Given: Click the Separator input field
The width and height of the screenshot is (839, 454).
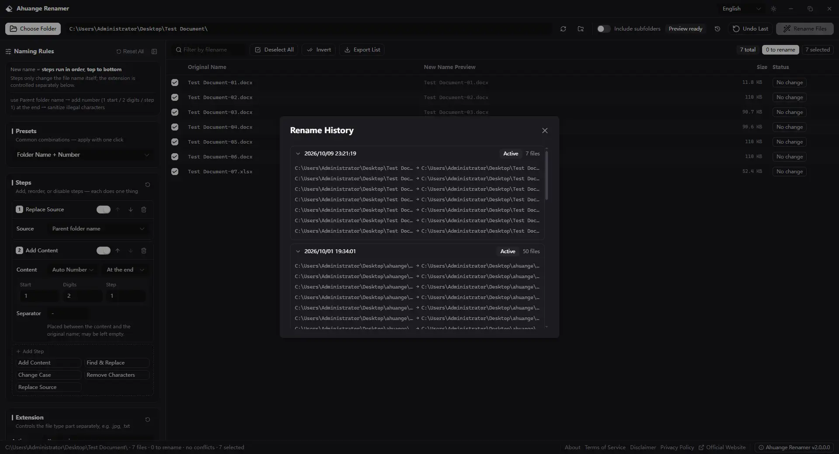Looking at the screenshot, I should tap(68, 313).
